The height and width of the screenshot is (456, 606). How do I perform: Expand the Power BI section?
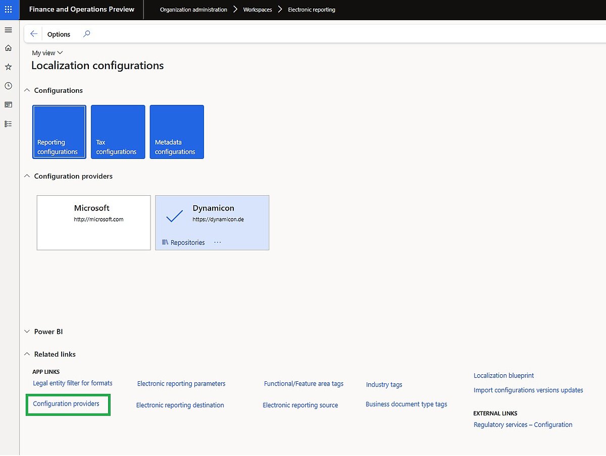click(27, 332)
